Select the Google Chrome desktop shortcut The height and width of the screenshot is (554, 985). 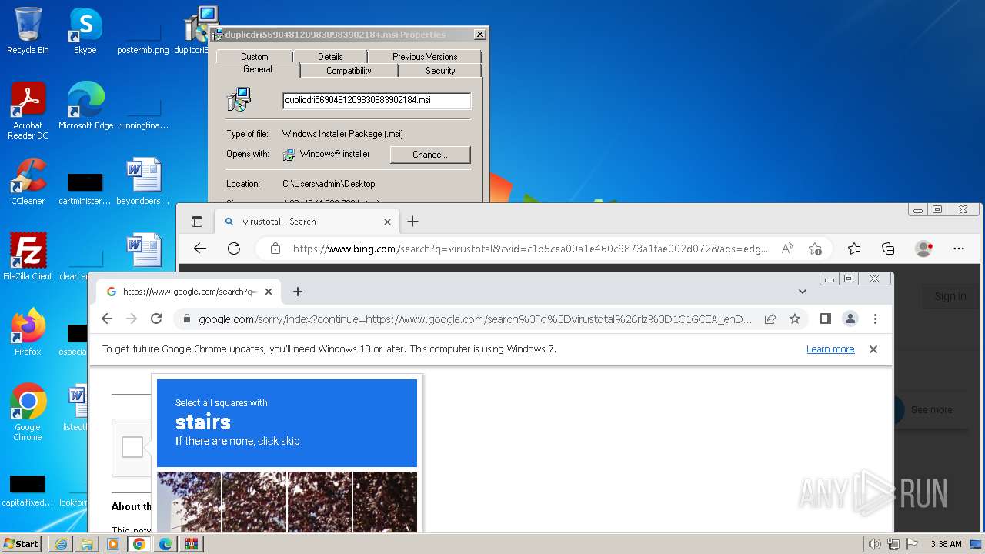tap(28, 412)
